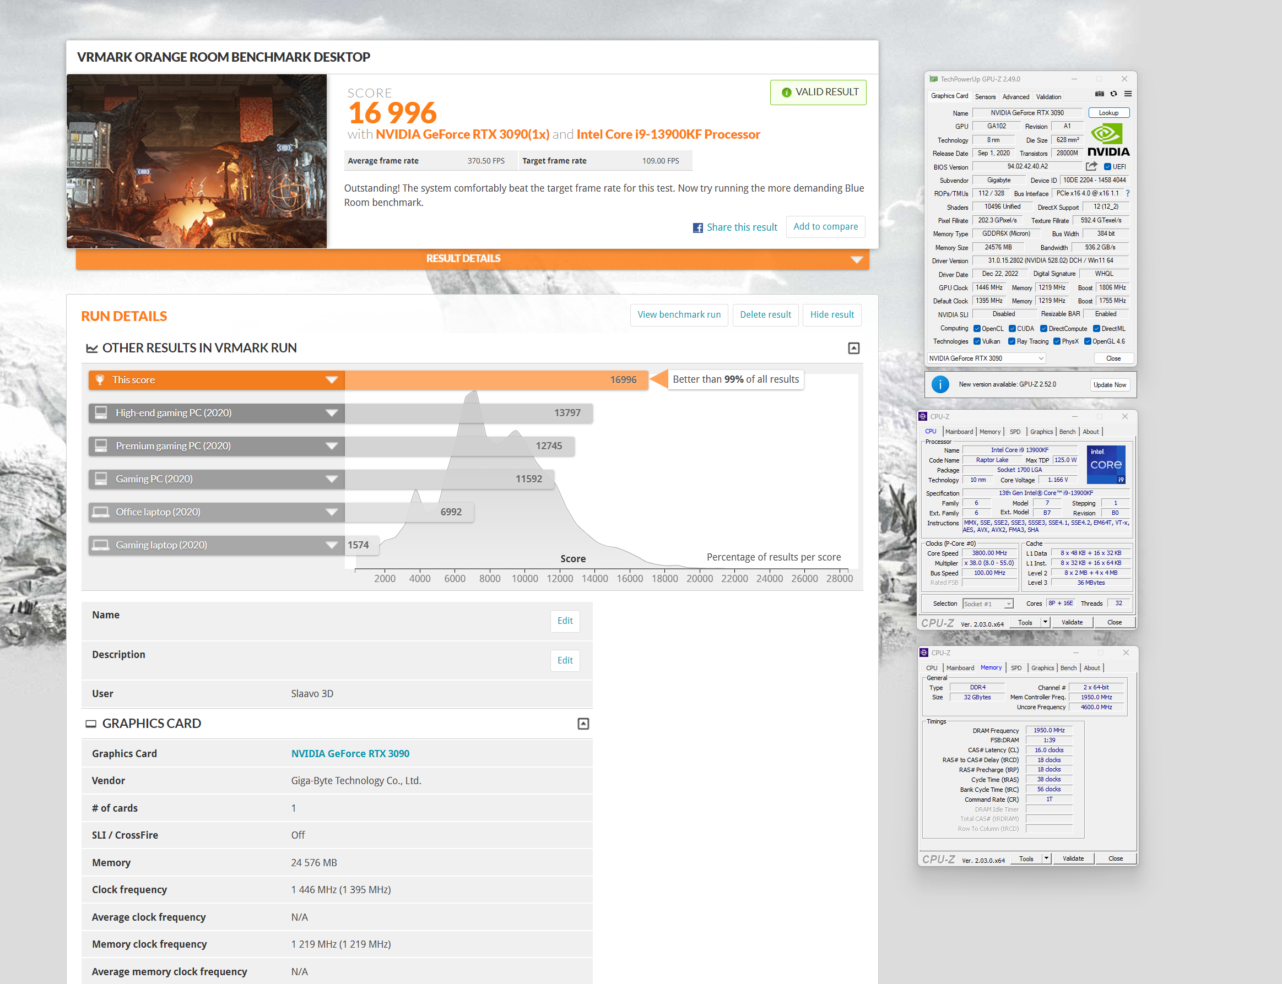The width and height of the screenshot is (1282, 984).
Task: Click the GPU-Z refresh icon
Action: (x=1113, y=94)
